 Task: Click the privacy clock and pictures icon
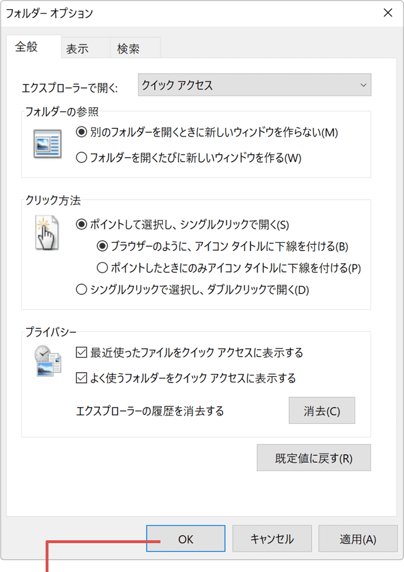pos(48,360)
